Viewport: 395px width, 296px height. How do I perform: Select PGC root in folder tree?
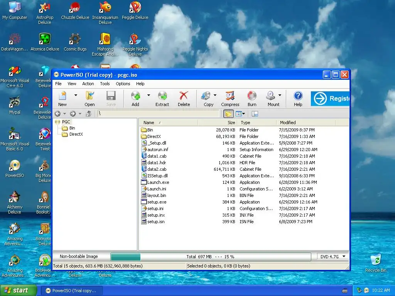coord(66,122)
